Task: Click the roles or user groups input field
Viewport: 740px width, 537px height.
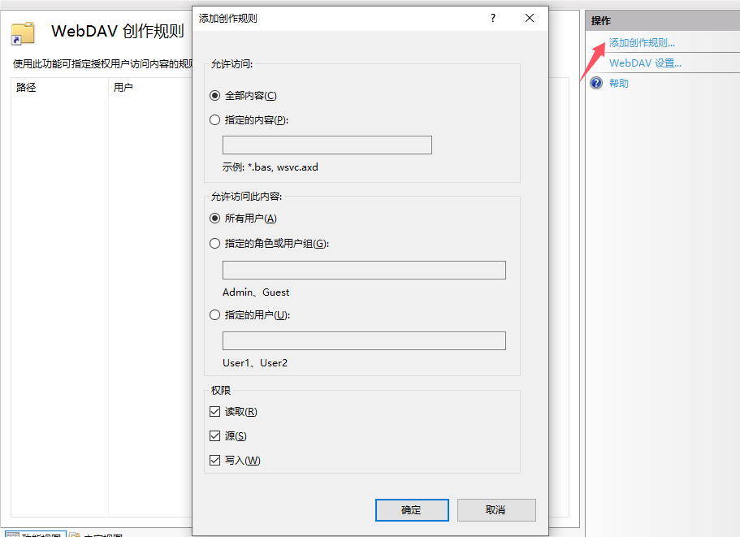Action: [364, 270]
